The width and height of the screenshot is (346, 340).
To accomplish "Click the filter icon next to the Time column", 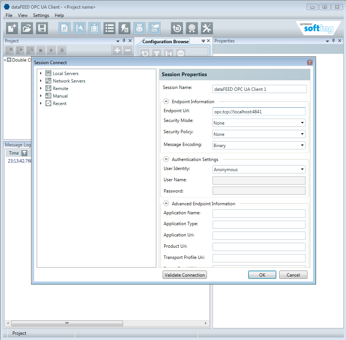I will click(24, 153).
